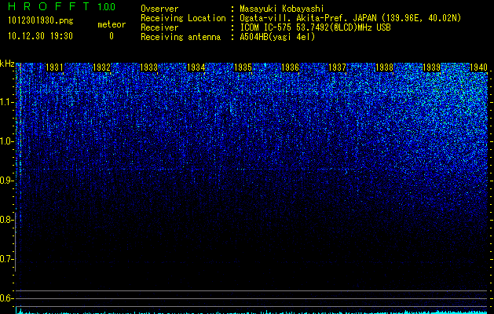
Task: Click the meteor count label
Action: tap(112, 24)
